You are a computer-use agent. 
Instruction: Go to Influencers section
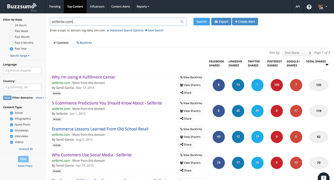(97, 7)
